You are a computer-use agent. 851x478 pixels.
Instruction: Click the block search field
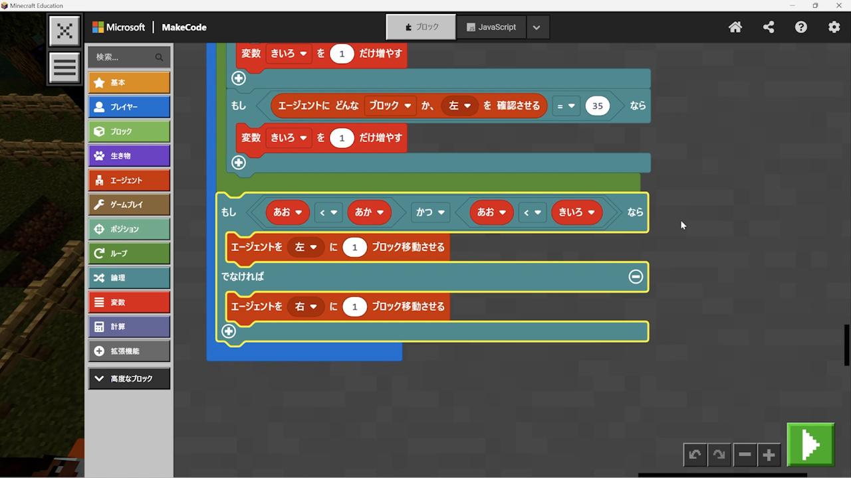tap(124, 57)
